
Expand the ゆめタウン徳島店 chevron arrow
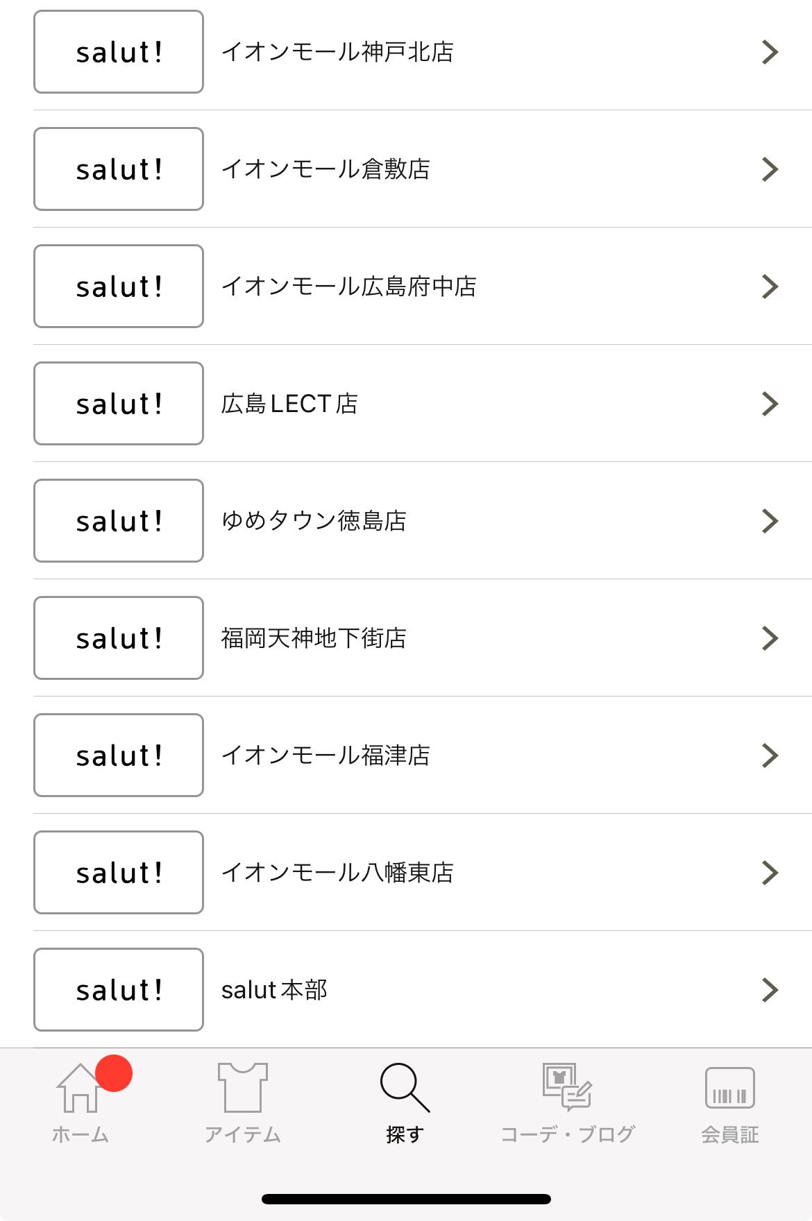770,521
